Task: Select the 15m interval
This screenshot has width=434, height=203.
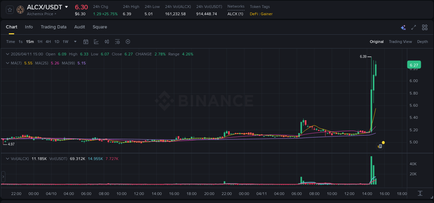Action: click(30, 42)
